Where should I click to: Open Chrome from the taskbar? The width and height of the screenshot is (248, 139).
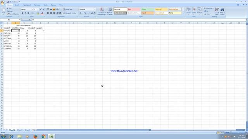coord(43,136)
